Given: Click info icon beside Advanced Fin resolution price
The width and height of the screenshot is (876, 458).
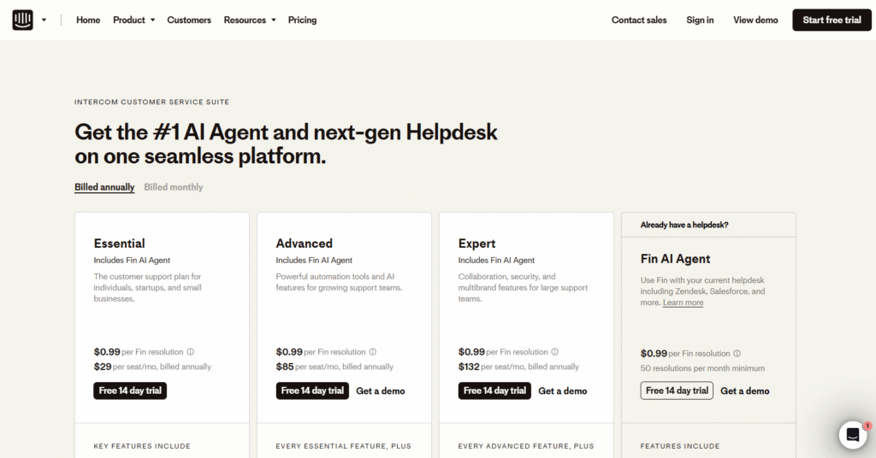Looking at the screenshot, I should [373, 352].
